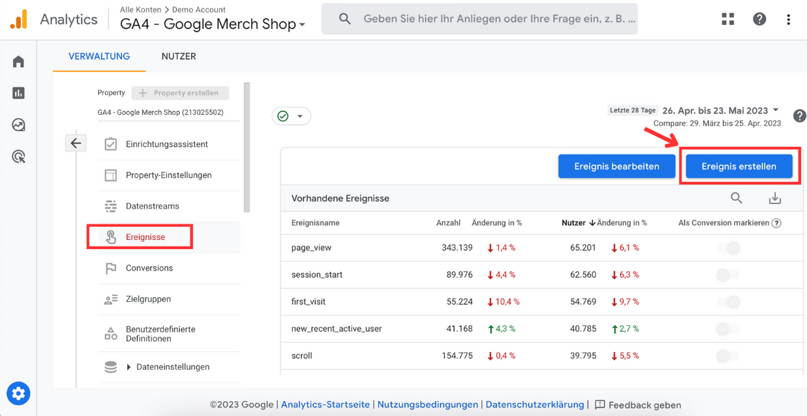Open Zielgruppen menu item
807x416 pixels.
[x=149, y=299]
